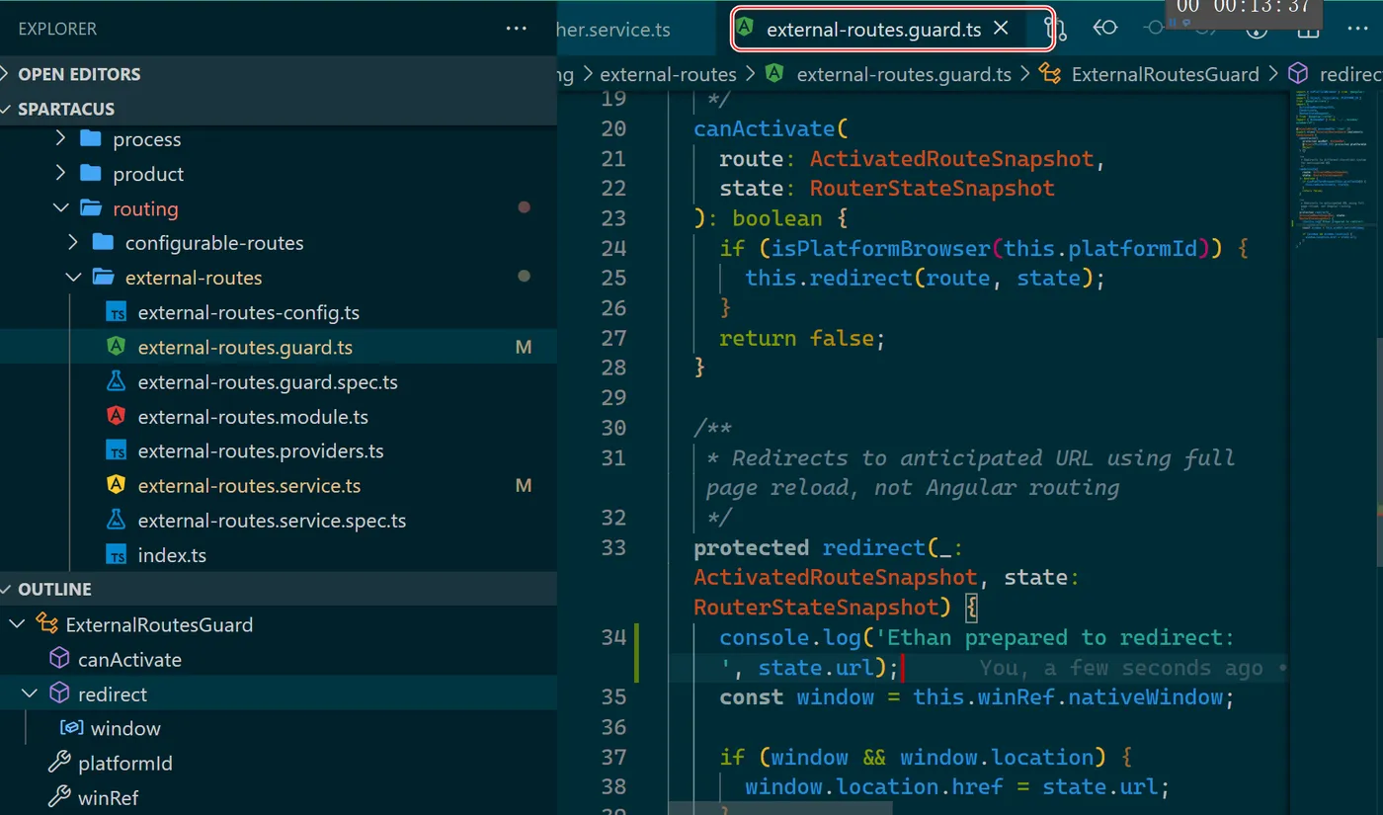Collapse the OUTLINE section
Screen dimensions: 1383x815
tap(279, 589)
